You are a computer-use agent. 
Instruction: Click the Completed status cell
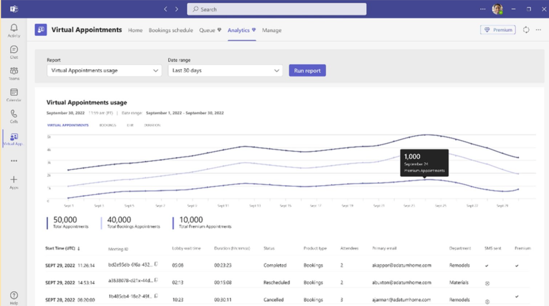tap(275, 265)
